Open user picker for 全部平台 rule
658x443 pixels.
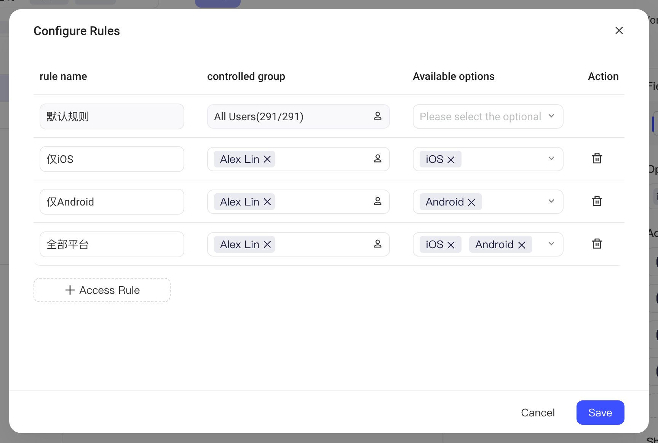[378, 244]
